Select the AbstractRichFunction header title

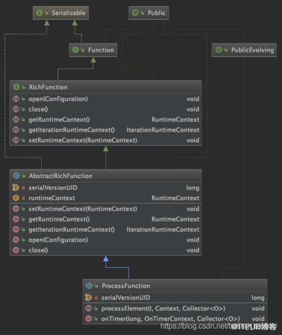coord(61,176)
